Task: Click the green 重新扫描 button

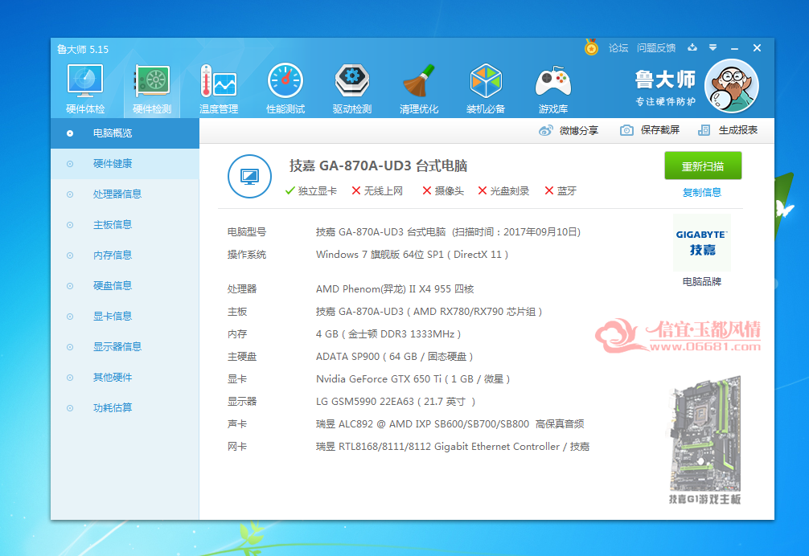Action: (703, 166)
